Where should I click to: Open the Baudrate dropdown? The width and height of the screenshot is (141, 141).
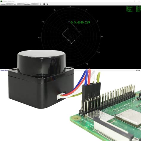[35, 4]
